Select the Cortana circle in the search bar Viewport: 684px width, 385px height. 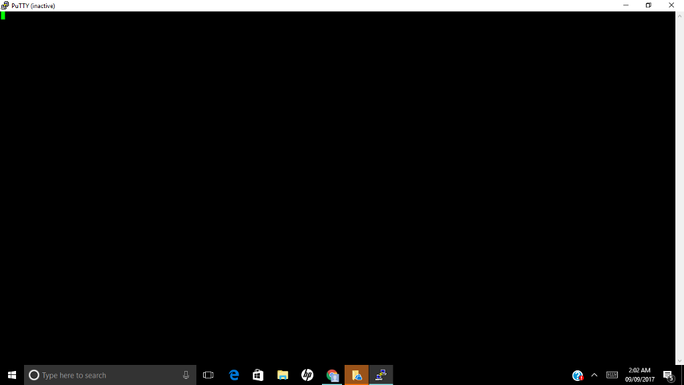click(x=33, y=375)
